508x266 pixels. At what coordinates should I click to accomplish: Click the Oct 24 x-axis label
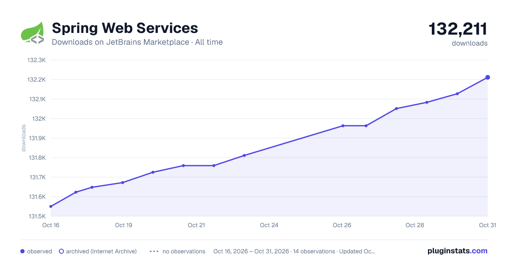pyautogui.click(x=269, y=225)
